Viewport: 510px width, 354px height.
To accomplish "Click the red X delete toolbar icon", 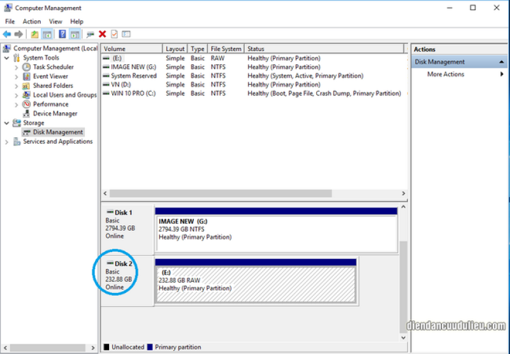I will click(x=102, y=34).
